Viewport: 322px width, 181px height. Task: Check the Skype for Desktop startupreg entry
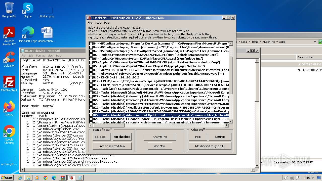coord(91,43)
